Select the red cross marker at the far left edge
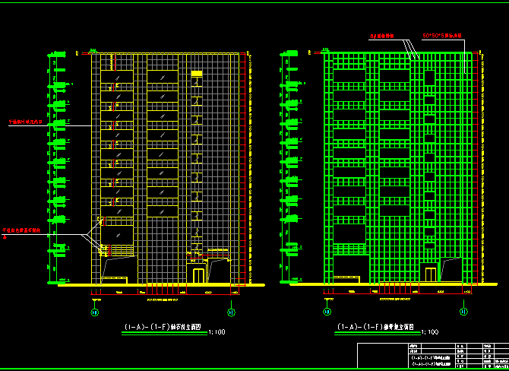 point(5,237)
